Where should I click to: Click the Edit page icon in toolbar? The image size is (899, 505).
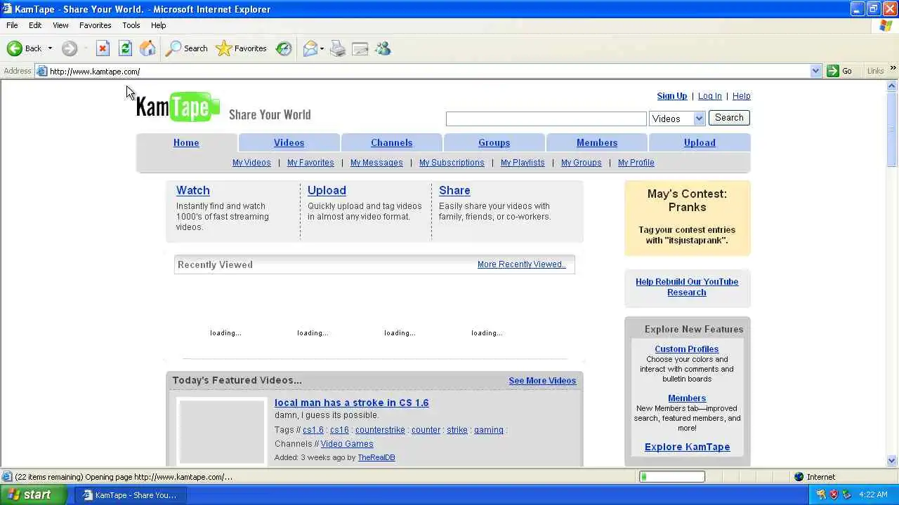pyautogui.click(x=360, y=48)
